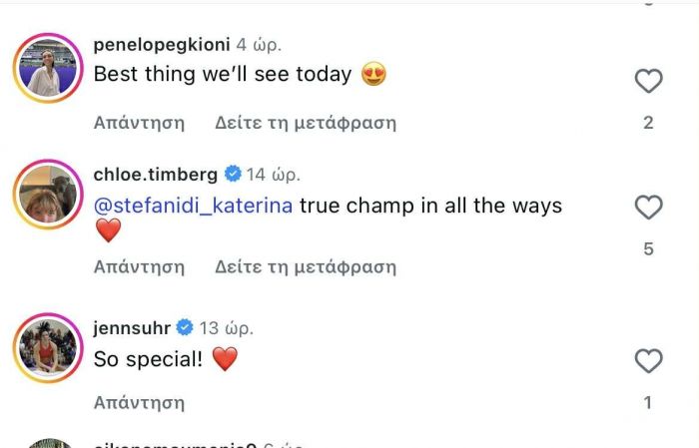This screenshot has width=699, height=448.
Task: Click the chloe.timberg username
Action: pos(155,174)
